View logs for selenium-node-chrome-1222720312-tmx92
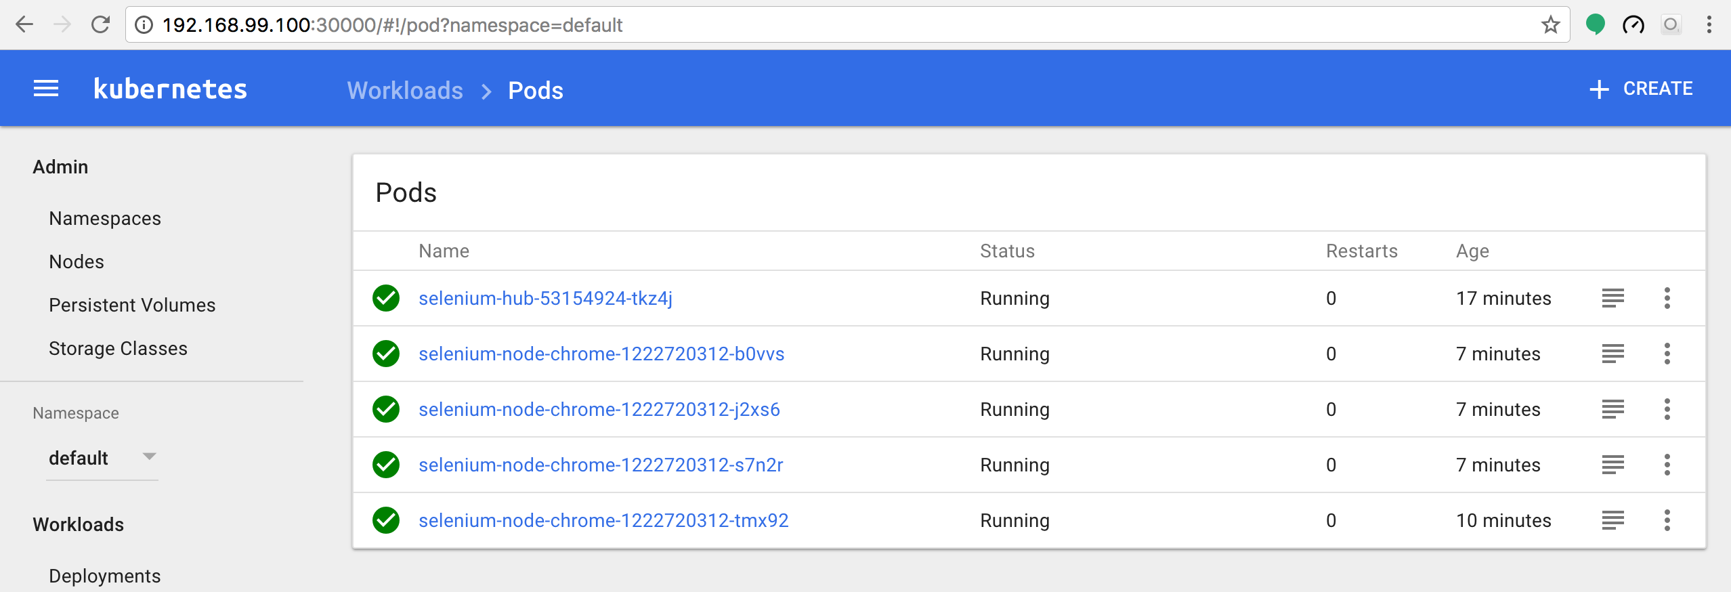This screenshot has height=592, width=1731. point(1613,520)
